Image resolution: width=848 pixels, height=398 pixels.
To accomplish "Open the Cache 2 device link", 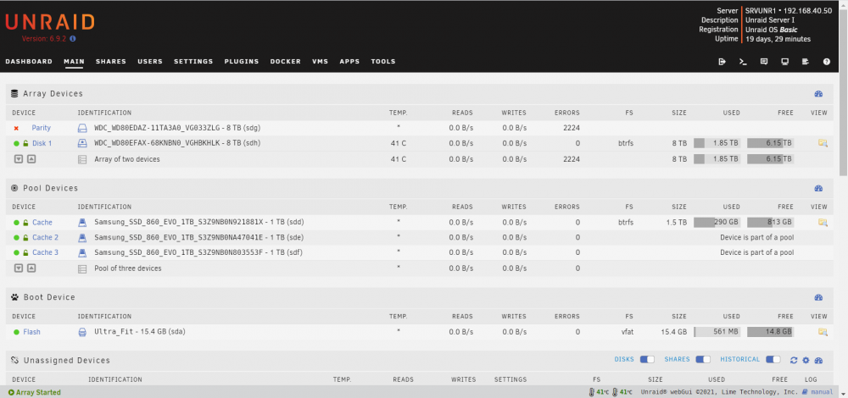I will point(46,237).
